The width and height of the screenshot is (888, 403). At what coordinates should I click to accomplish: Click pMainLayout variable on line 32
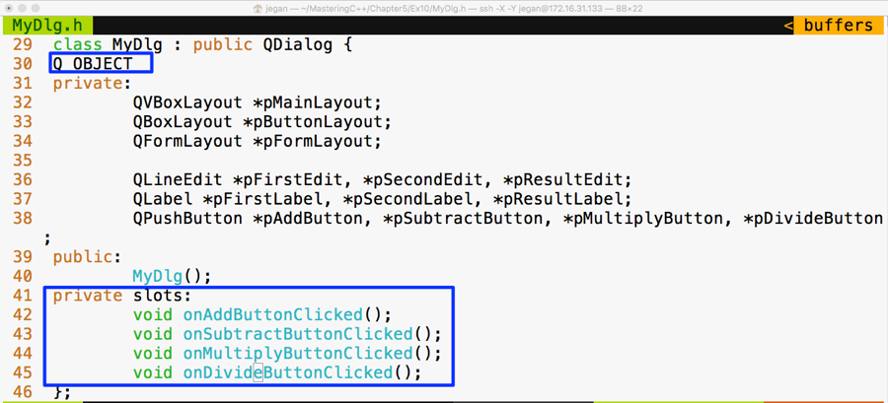(318, 102)
